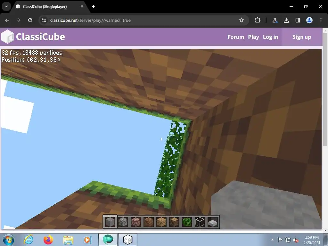Click the Sign up button
Image resolution: width=328 pixels, height=246 pixels.
click(302, 37)
